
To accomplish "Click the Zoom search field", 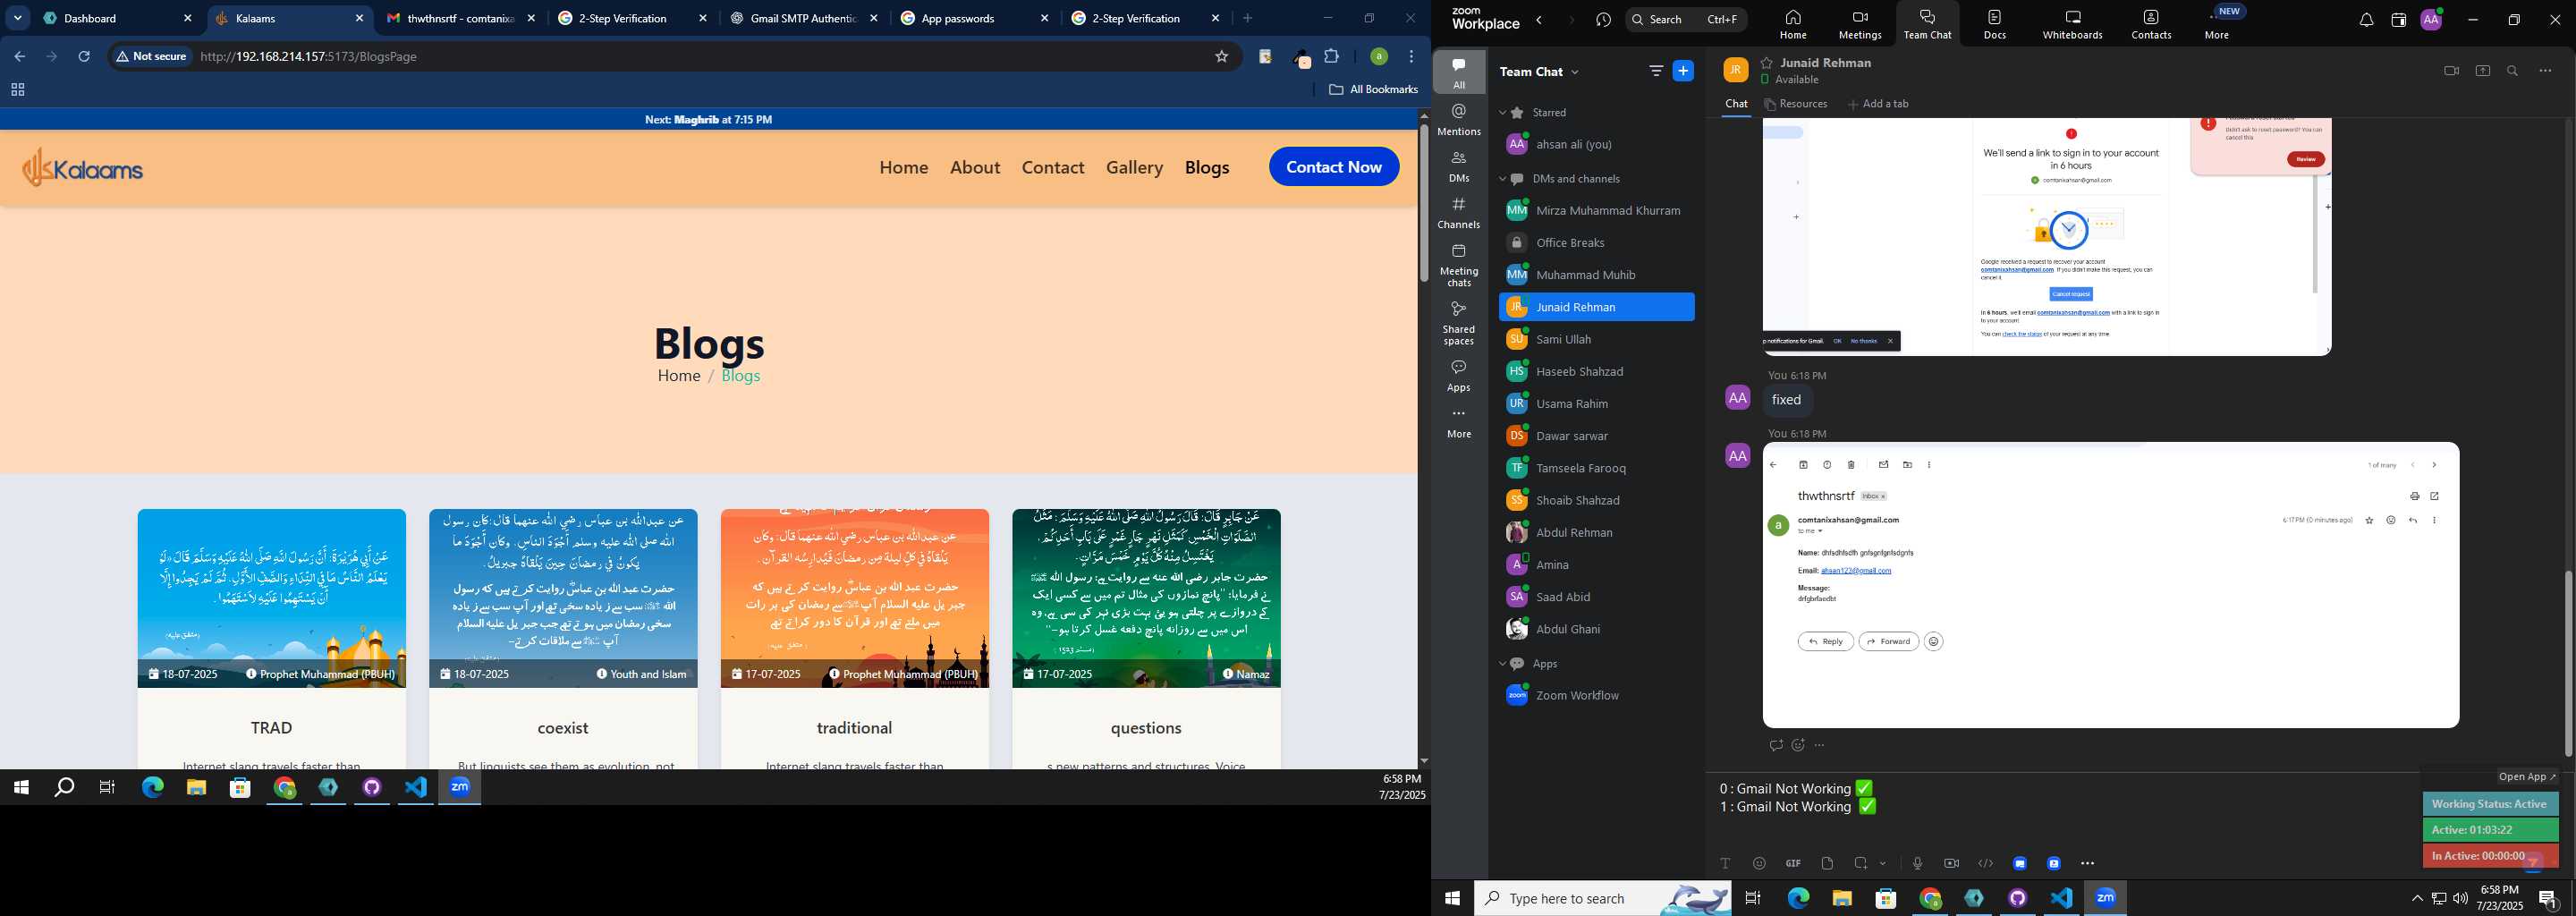I will tap(1686, 19).
